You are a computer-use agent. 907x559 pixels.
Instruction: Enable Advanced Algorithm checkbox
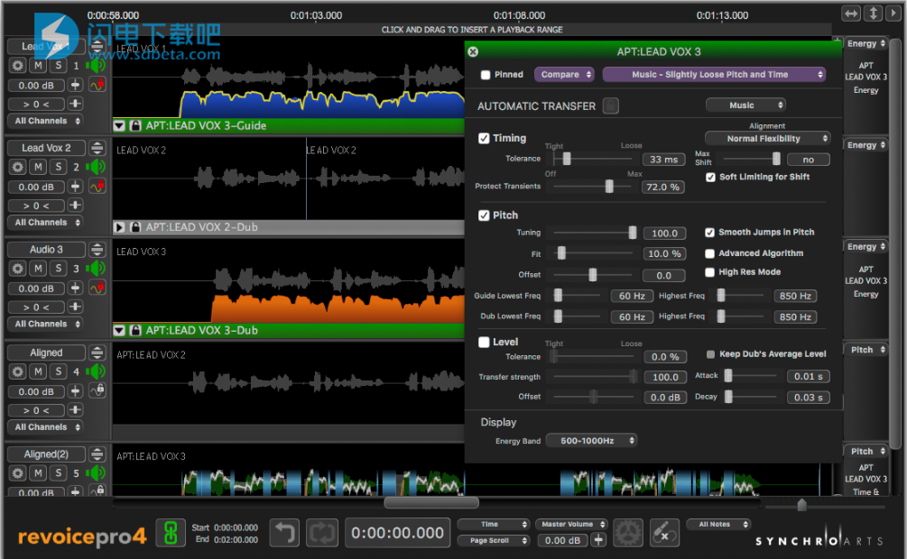coord(709,253)
